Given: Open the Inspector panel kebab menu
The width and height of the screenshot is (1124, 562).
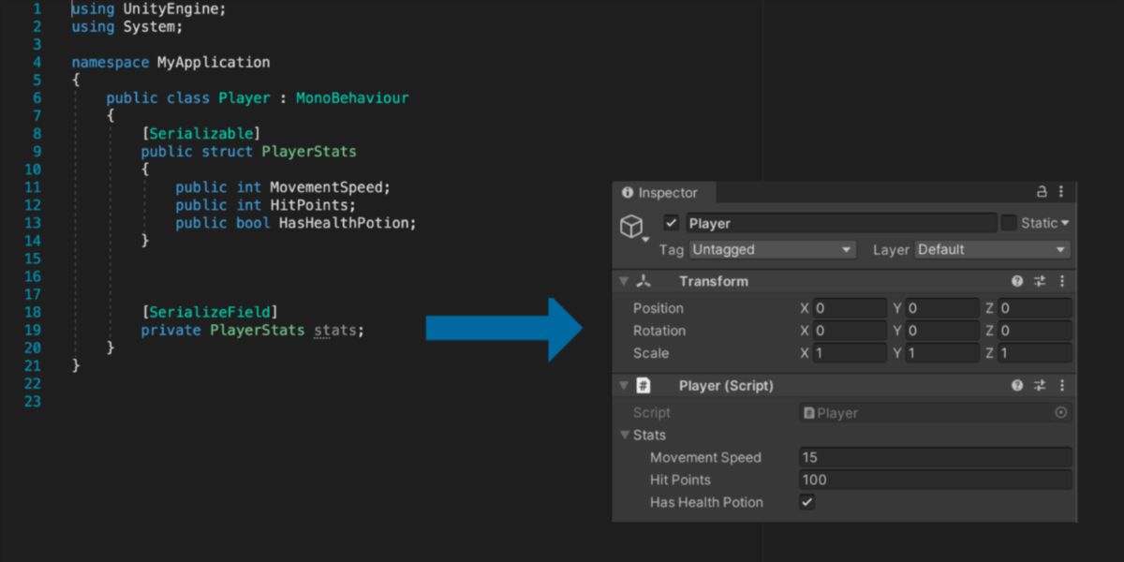Looking at the screenshot, I should [x=1061, y=192].
